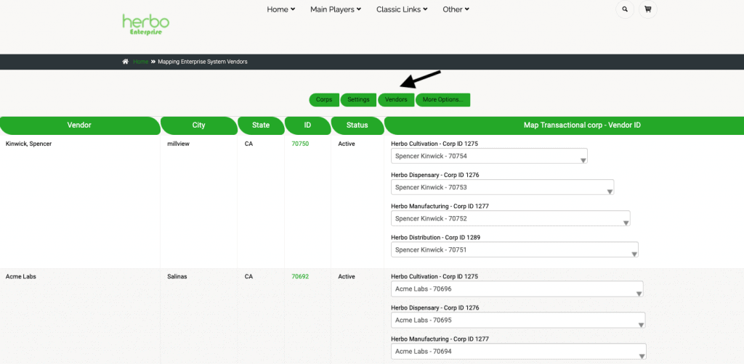Click the Active status for Kinwick, Spencer
This screenshot has height=364, width=744.
pyautogui.click(x=347, y=144)
